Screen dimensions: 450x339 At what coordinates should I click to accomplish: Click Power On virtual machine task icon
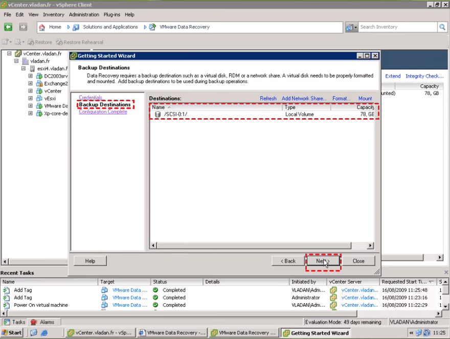pos(6,305)
